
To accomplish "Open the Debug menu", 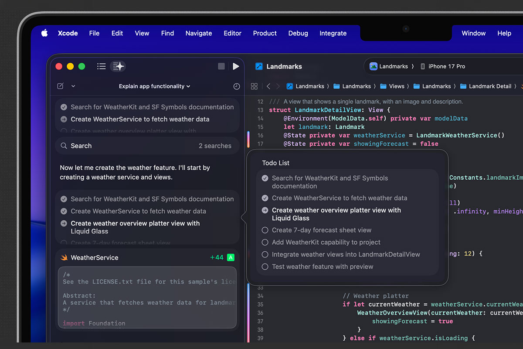I will [298, 33].
